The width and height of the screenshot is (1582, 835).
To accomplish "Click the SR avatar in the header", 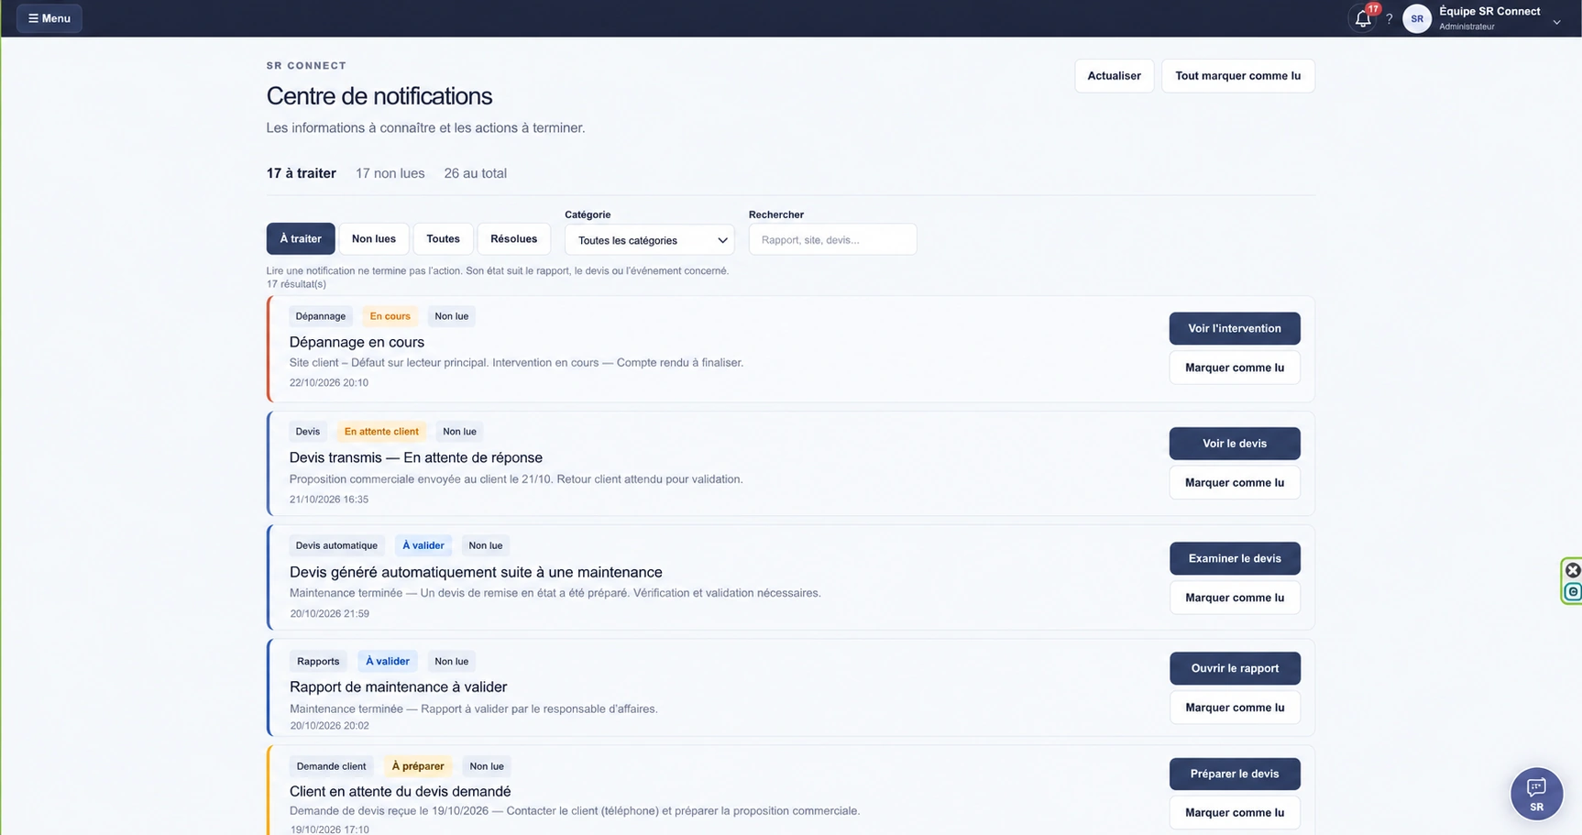I will [1417, 18].
